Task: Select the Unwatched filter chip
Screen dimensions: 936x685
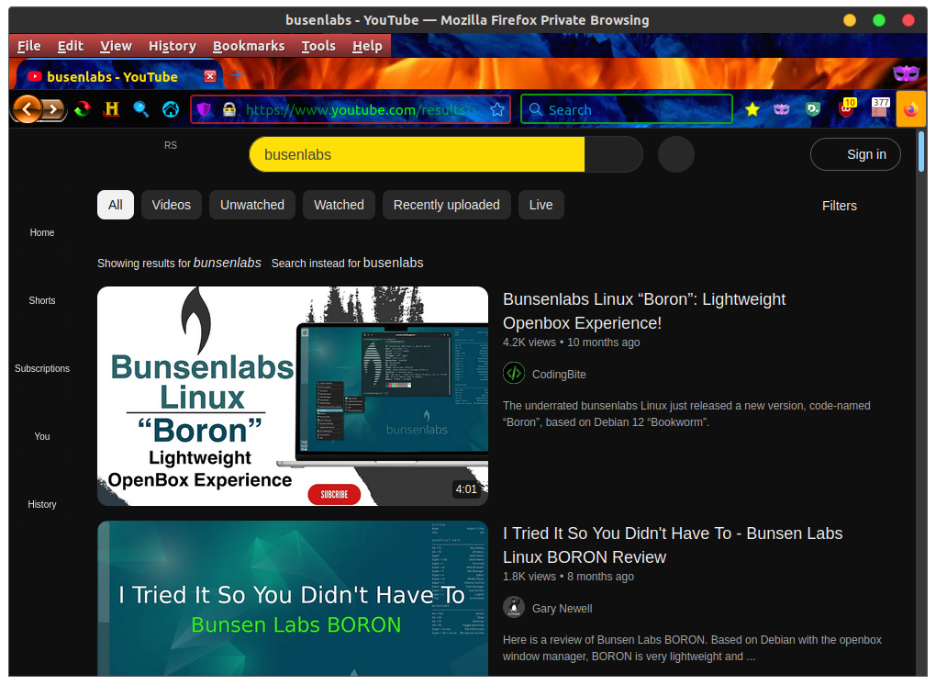Action: click(x=252, y=205)
